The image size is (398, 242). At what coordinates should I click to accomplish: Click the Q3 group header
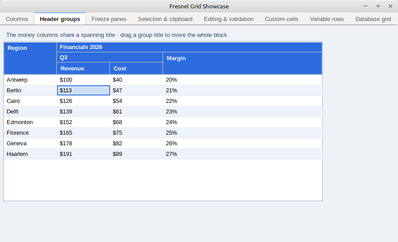(110, 57)
